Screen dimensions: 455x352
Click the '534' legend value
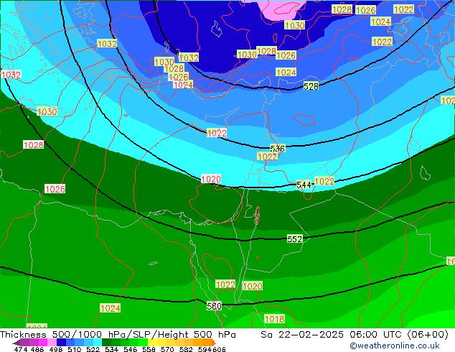pyautogui.click(x=112, y=349)
